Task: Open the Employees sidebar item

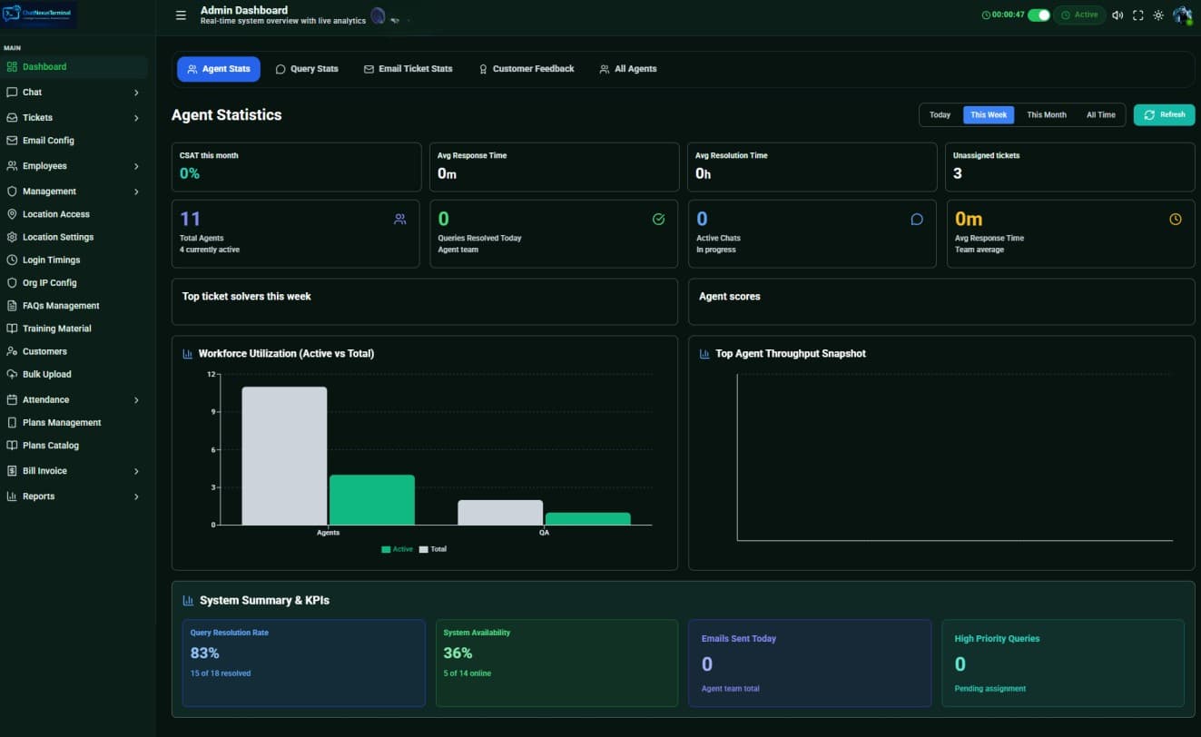Action: [x=74, y=166]
